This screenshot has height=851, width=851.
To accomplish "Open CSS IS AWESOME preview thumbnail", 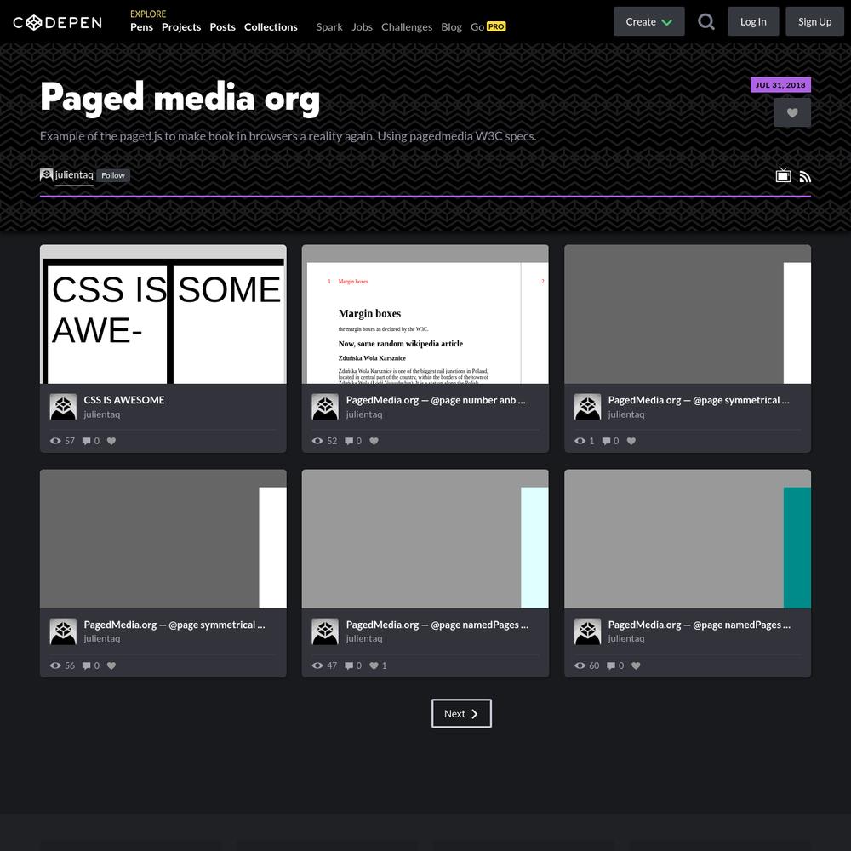I will click(163, 314).
